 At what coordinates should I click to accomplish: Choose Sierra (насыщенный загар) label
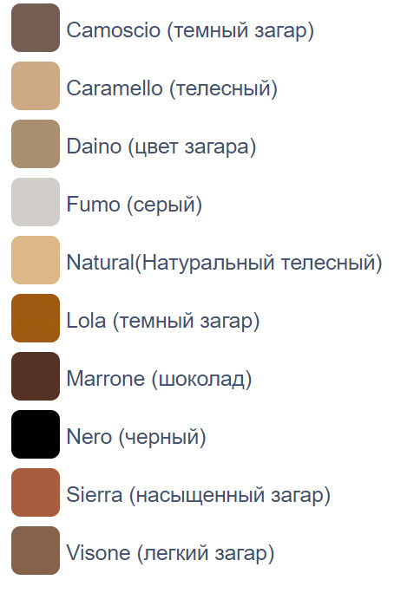point(199,495)
